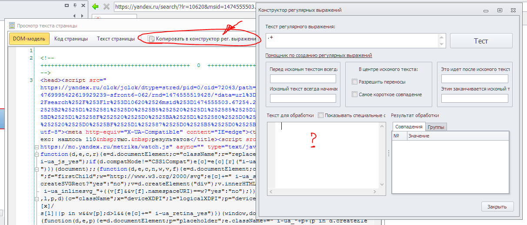Collapse fold marker beside mc.yandex.ru/metrika line
This screenshot has width=527, height=225.
pos(36,148)
